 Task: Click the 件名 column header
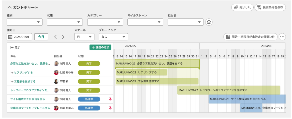point(13,56)
